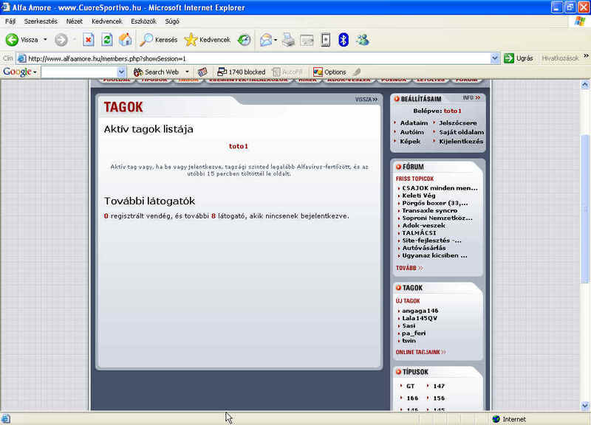
Task: Click the ONLINE TAGJAINK link
Action: (420, 352)
